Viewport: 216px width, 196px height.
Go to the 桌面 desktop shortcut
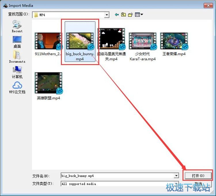coord(17,42)
